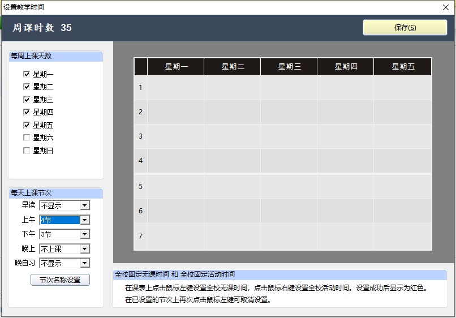Viewport: 456px width, 318px height.
Task: Expand the 上午 periods dropdown
Action: [85, 220]
